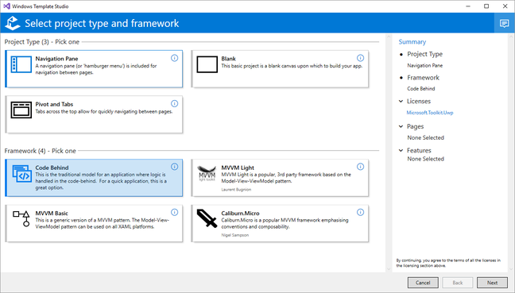Open info for Navigation Pane project type

coord(174,58)
